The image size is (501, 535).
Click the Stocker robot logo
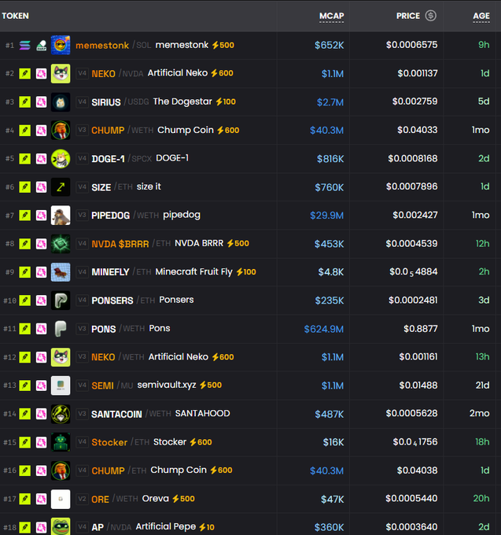click(x=61, y=442)
